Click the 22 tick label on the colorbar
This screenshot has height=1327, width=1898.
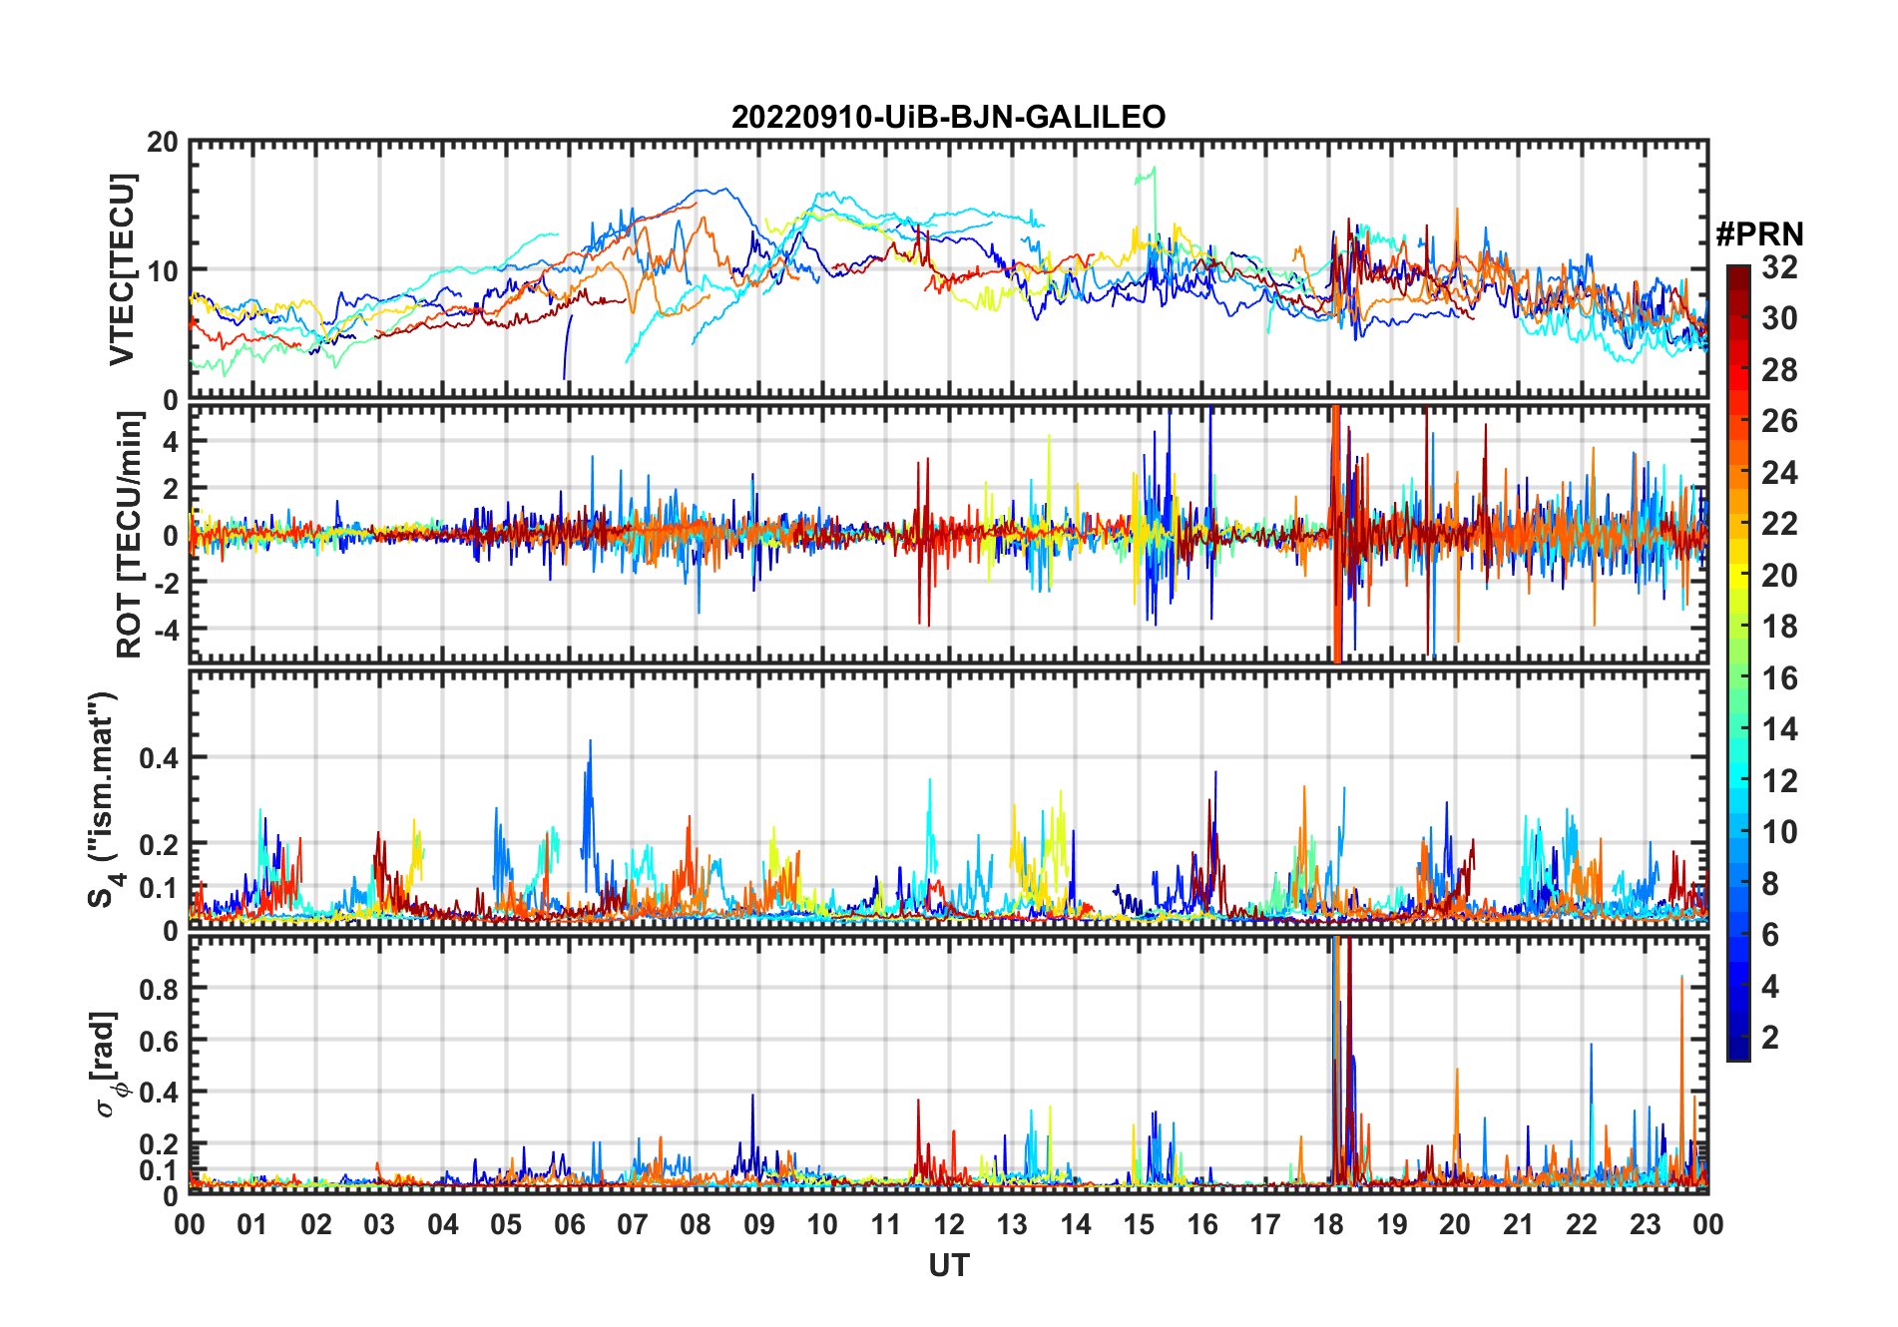point(1780,524)
